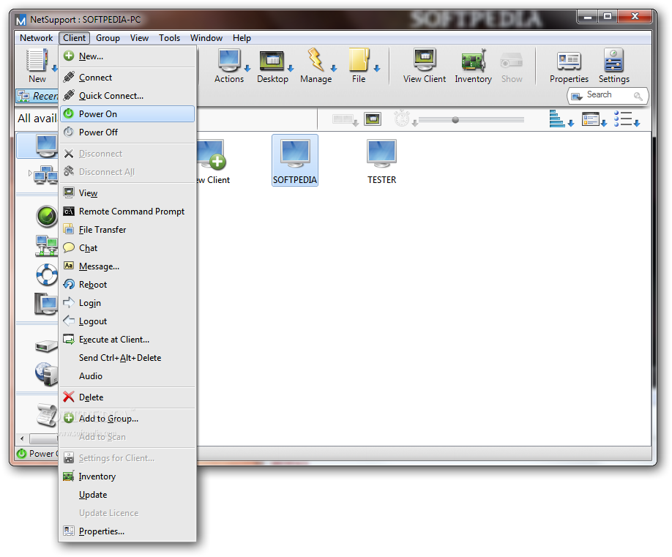Open the Desktop dropdown arrow
Screen dimensions: 672x557
pyautogui.click(x=291, y=68)
